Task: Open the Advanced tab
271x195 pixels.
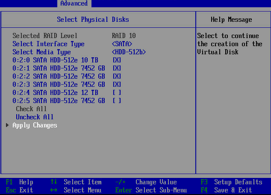Action: pyautogui.click(x=74, y=3)
